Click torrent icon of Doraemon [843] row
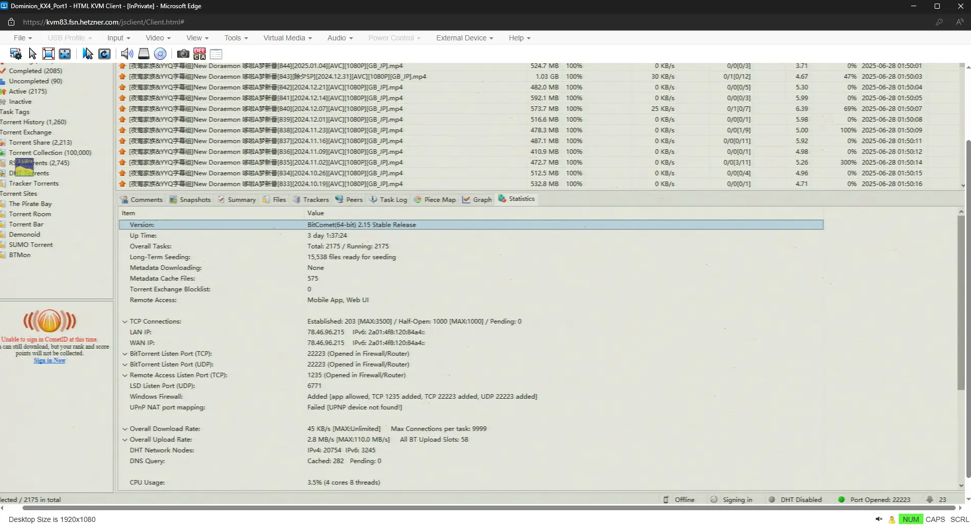971x525 pixels. click(x=122, y=76)
